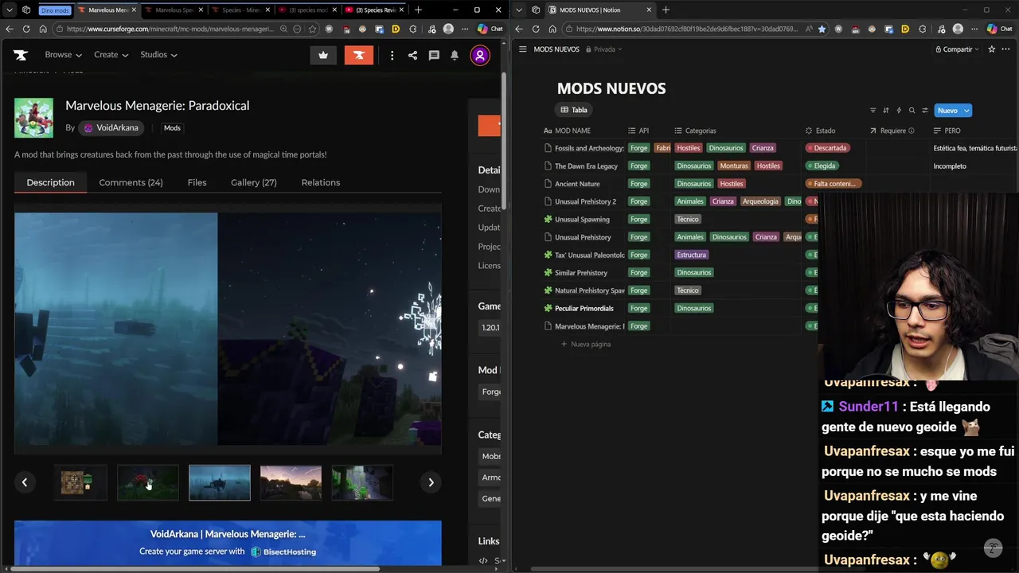Open The Dawn Era Legacy row
The height and width of the screenshot is (573, 1019).
(586, 166)
